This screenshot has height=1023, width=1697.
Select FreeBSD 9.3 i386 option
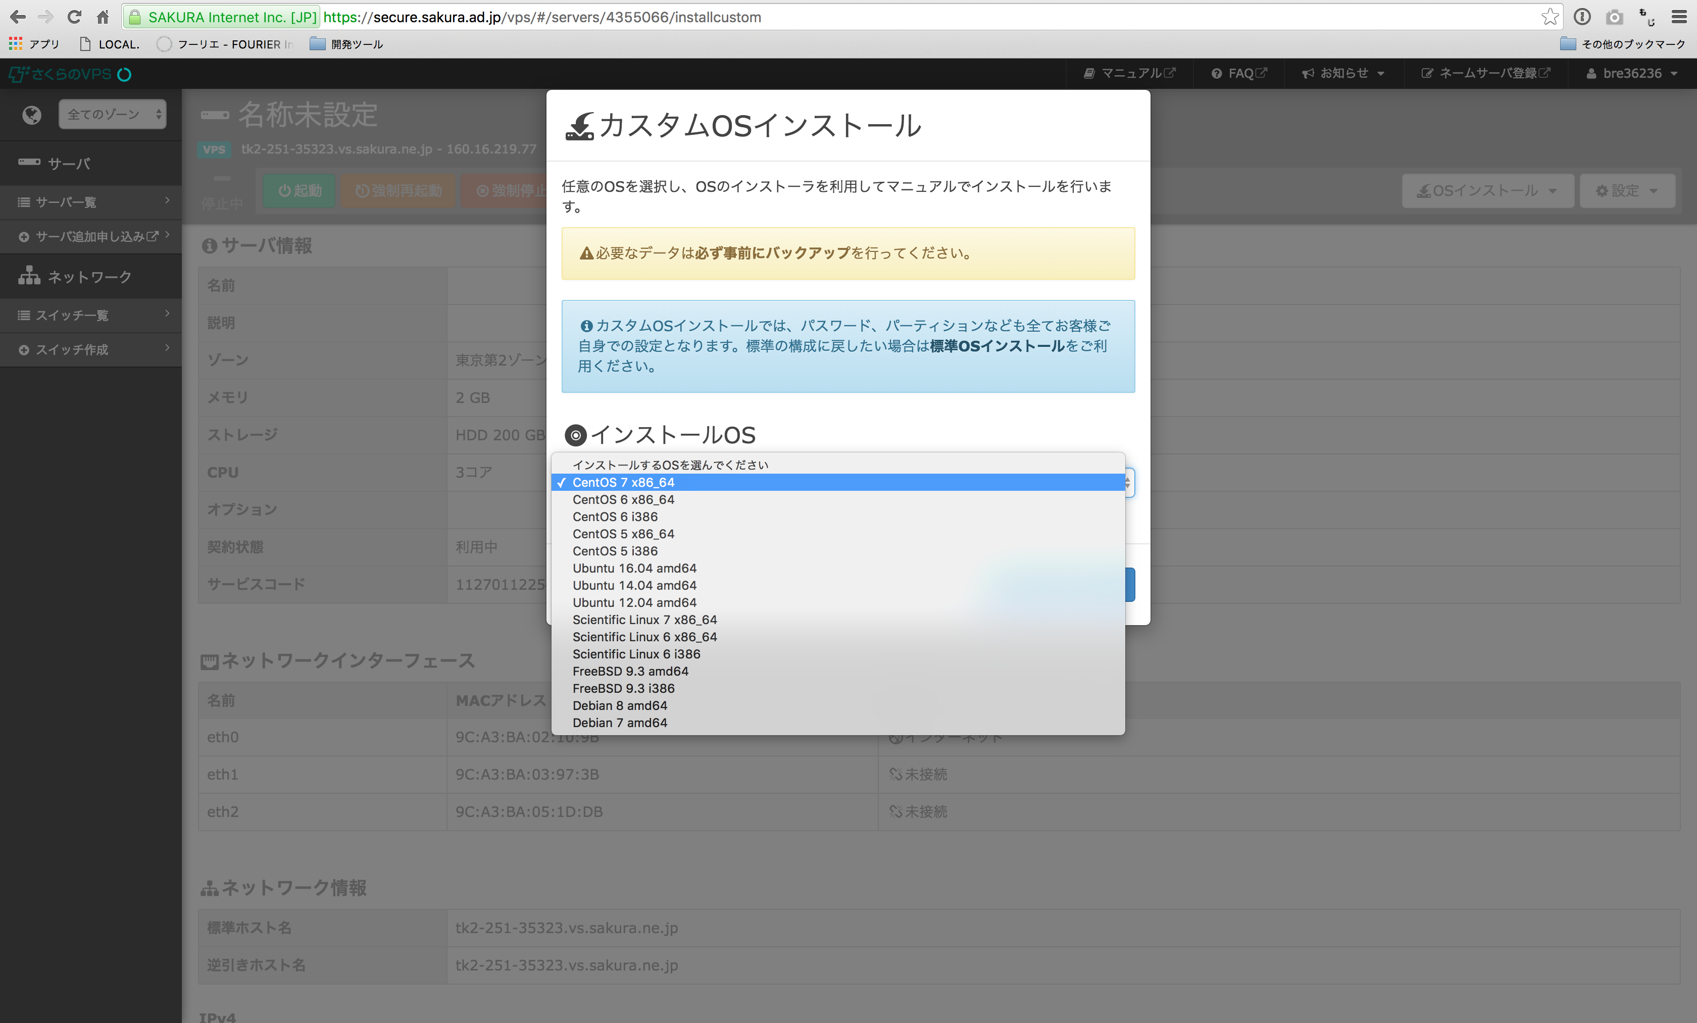tap(838, 688)
